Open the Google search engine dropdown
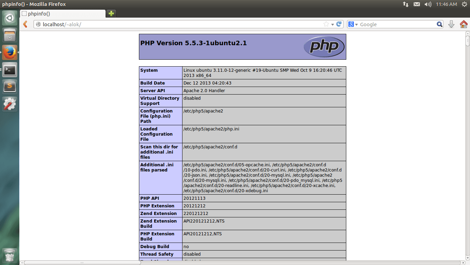The height and width of the screenshot is (265, 470). [352, 24]
